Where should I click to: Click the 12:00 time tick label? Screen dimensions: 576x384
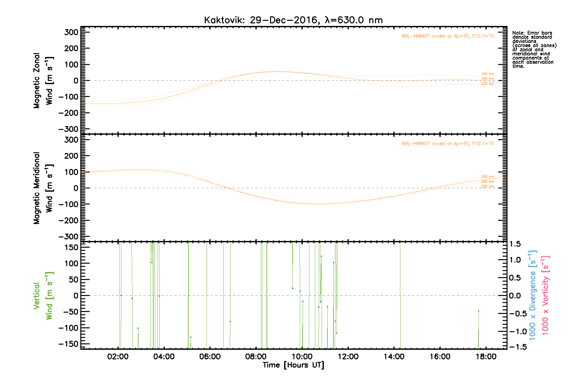click(348, 357)
